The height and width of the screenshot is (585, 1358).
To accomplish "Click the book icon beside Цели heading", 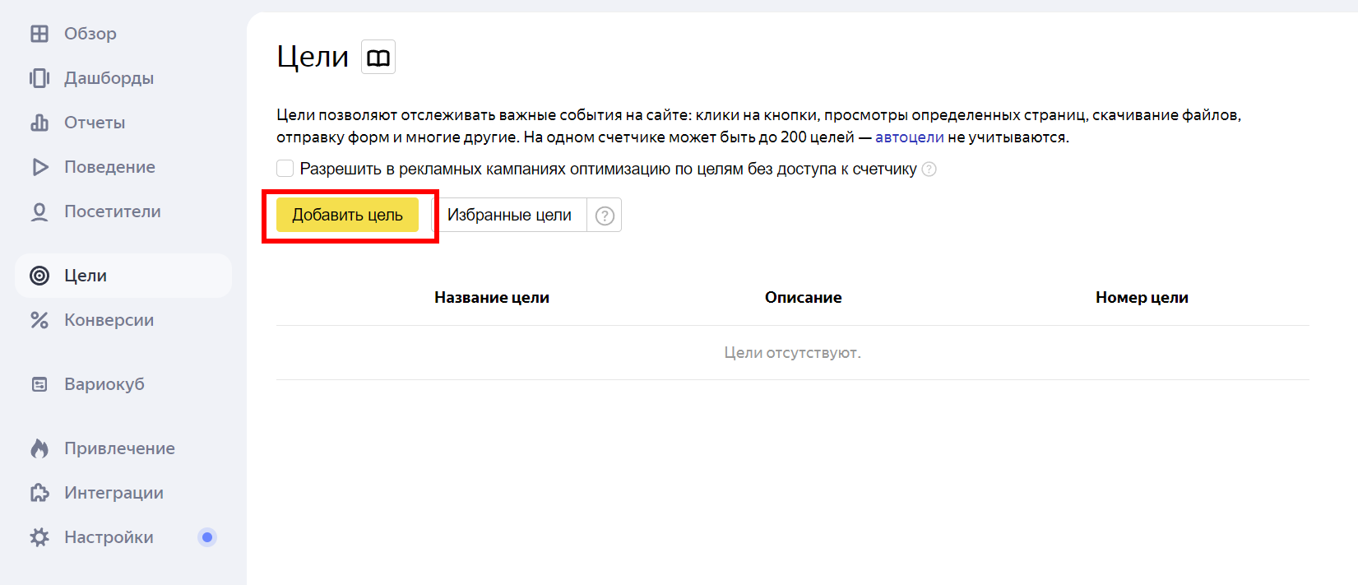I will [x=378, y=58].
